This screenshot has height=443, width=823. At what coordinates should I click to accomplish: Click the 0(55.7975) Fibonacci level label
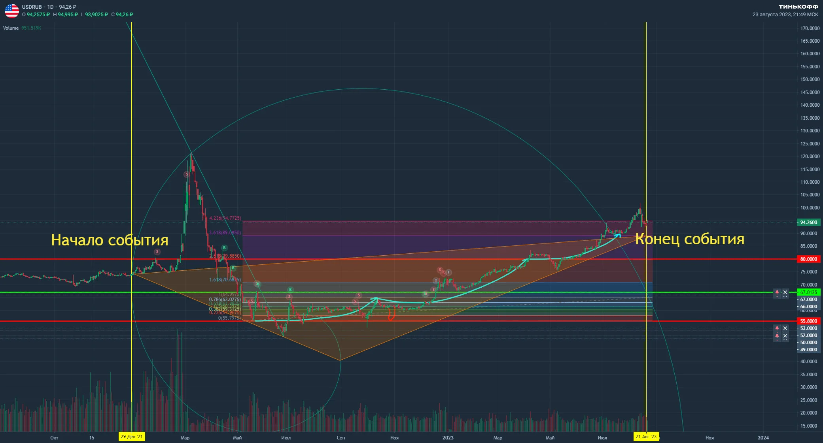pyautogui.click(x=229, y=318)
